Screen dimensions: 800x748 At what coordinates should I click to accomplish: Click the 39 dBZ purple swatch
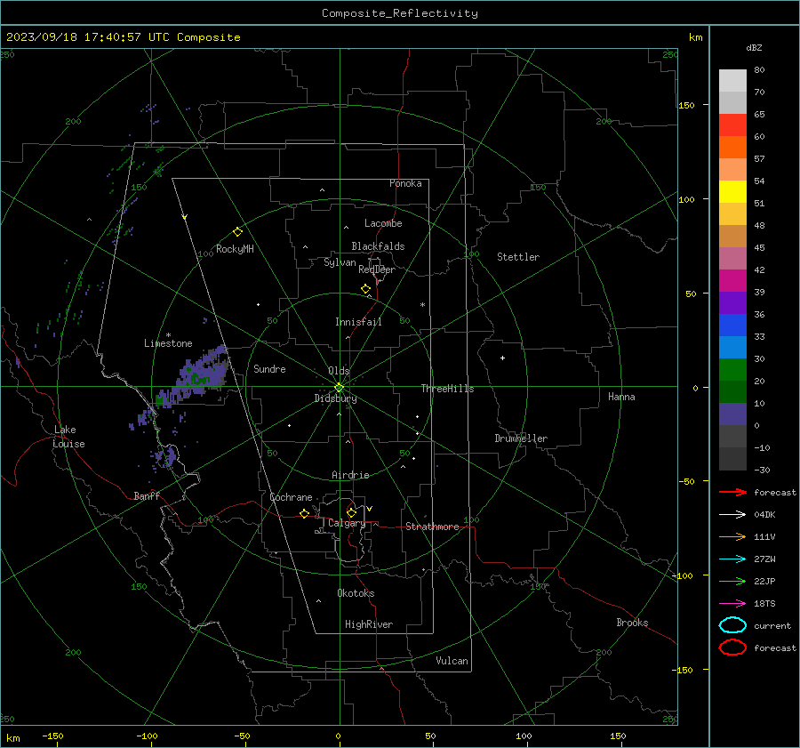[x=732, y=302]
